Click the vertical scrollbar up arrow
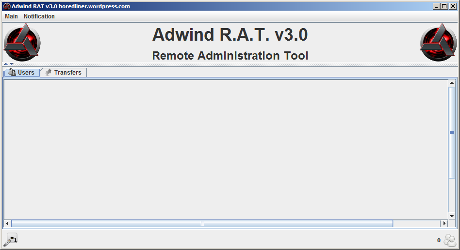 click(452, 83)
